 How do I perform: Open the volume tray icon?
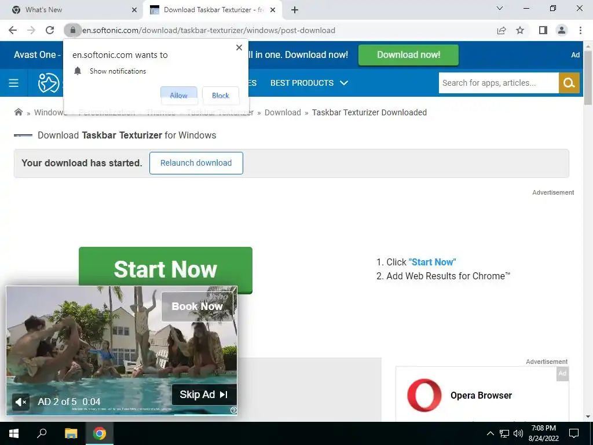(518, 433)
